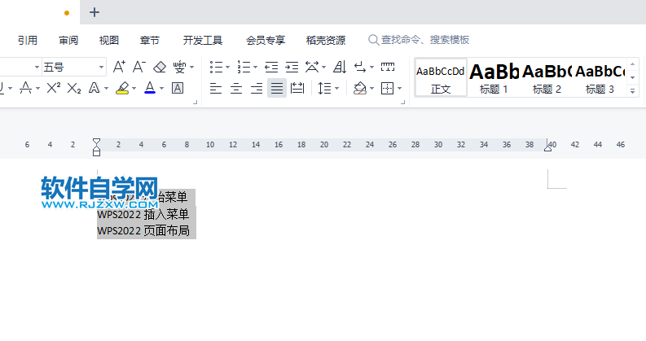Viewport: 646px width, 341px height.
Task: Align text left
Action: click(x=216, y=88)
